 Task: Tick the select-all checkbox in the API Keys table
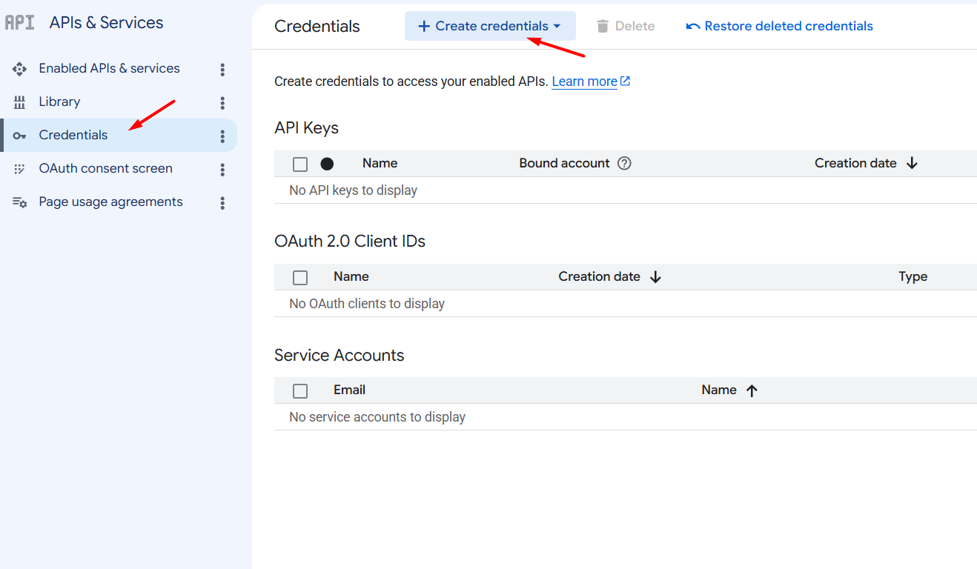coord(300,164)
